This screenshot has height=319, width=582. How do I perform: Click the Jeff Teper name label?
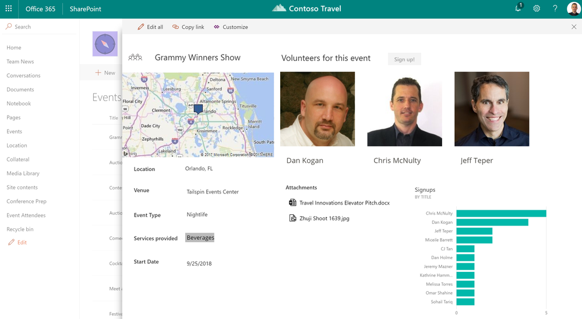477,160
